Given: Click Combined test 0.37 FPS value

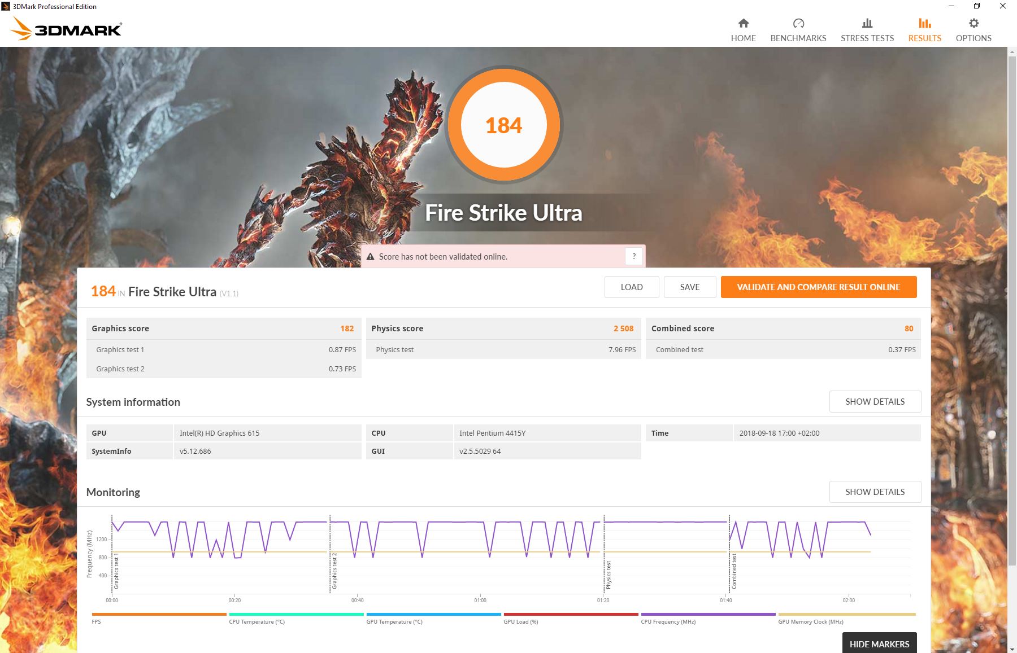Looking at the screenshot, I should click(x=902, y=350).
